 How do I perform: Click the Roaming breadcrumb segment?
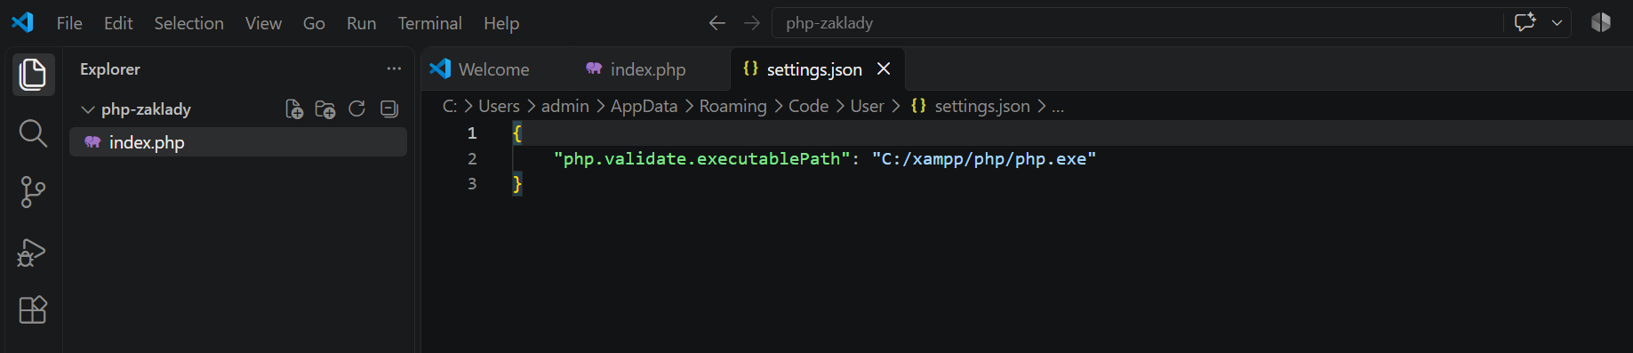coord(732,106)
